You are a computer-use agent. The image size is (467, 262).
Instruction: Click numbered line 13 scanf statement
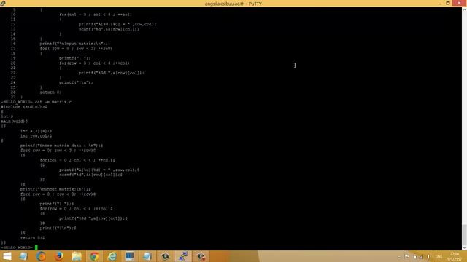[109, 29]
